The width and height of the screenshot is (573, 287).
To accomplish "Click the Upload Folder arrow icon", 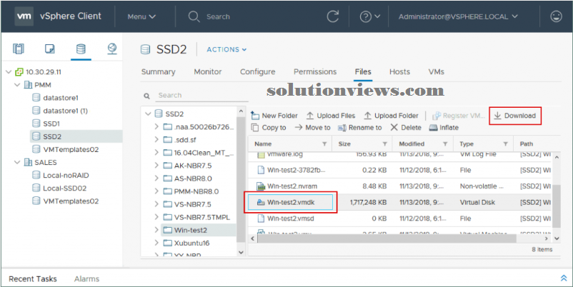I will pos(368,116).
